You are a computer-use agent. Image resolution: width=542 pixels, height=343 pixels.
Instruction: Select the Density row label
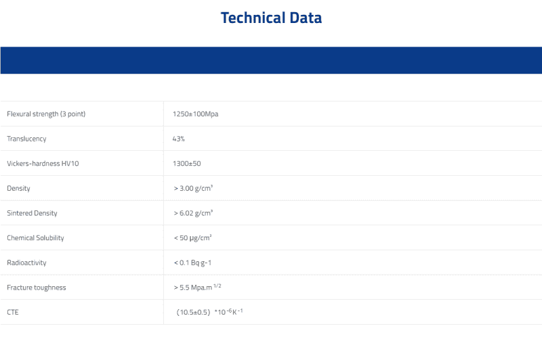coord(19,188)
